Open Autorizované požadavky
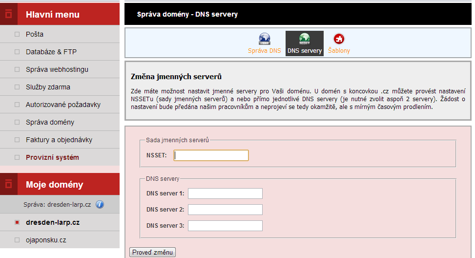The width and height of the screenshot is (475, 258). [63, 105]
